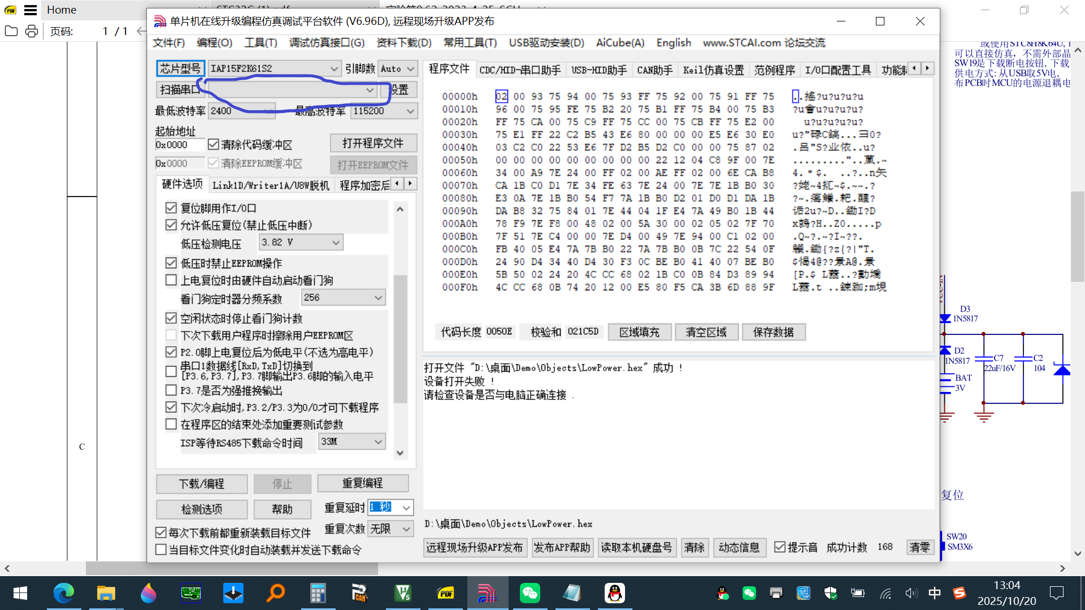Click the open-file folder icon in PDF reader
The height and width of the screenshot is (610, 1085).
pos(11,31)
